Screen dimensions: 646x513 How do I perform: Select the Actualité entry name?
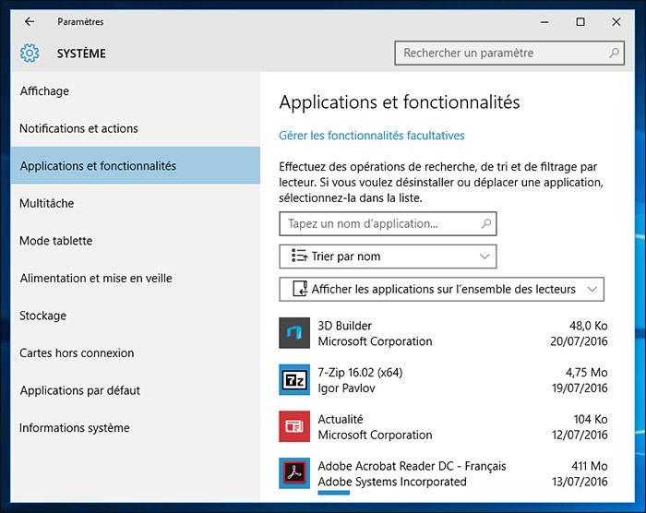(341, 419)
